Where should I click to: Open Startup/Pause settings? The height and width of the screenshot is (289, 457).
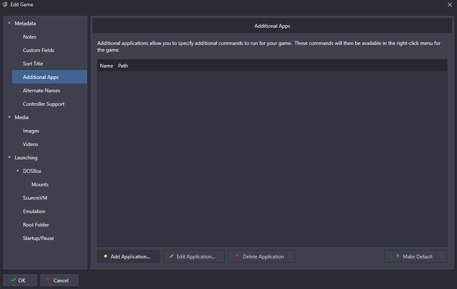(39, 238)
